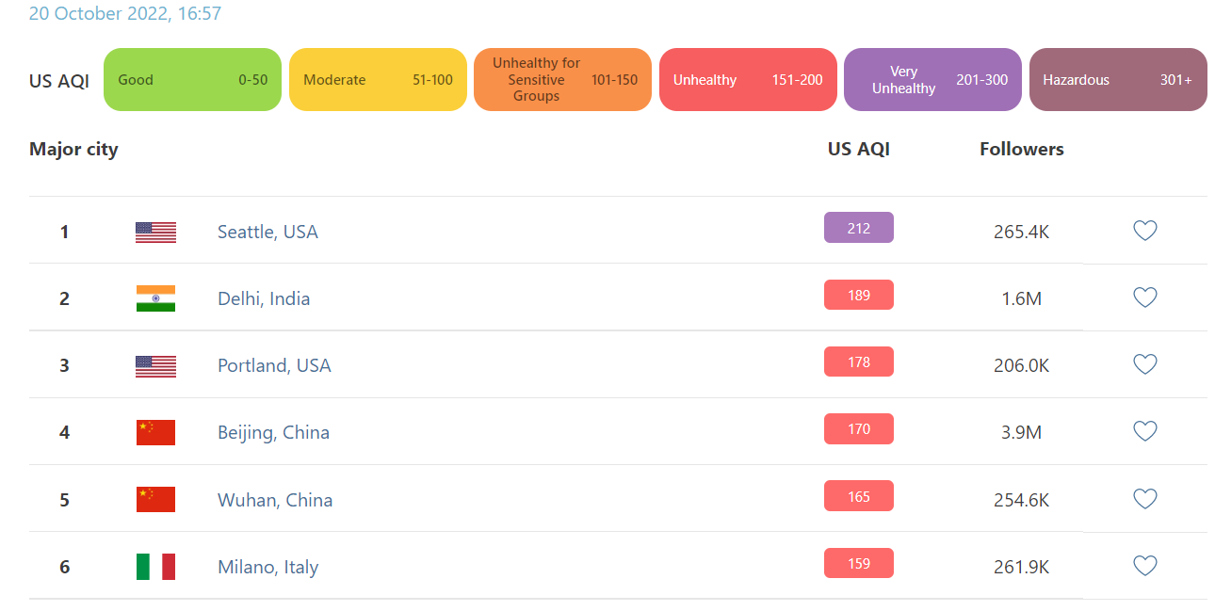Click Seattle's purple 212 AQI badge
The height and width of the screenshot is (611, 1215).
tap(858, 228)
